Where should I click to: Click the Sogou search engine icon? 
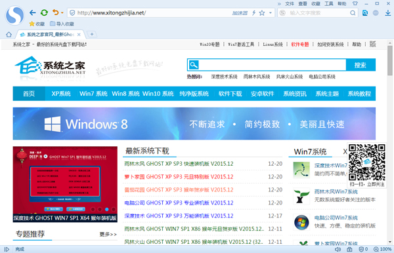pos(282,13)
